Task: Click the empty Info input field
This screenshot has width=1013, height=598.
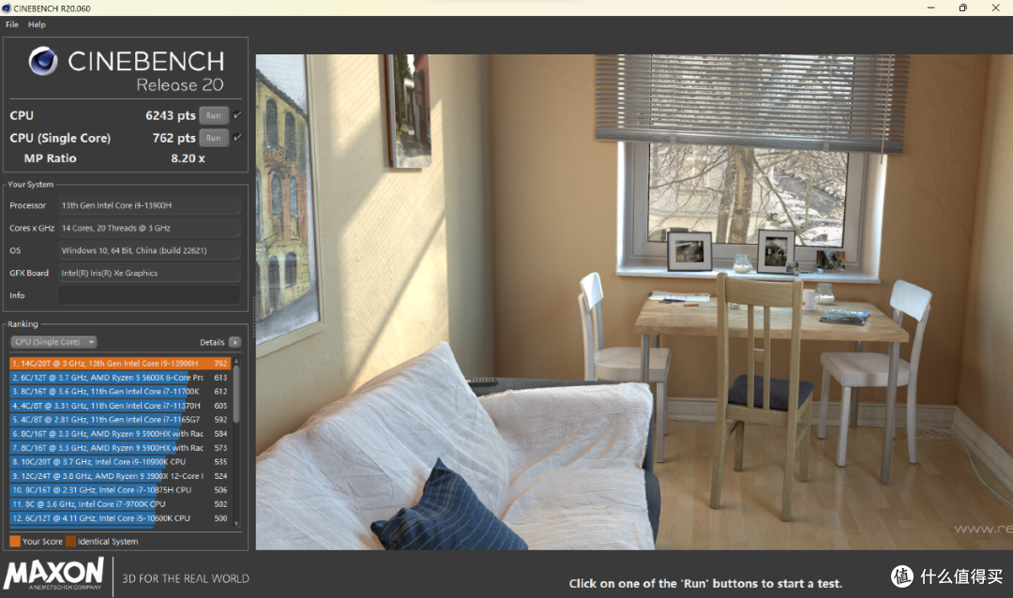Action: [x=149, y=295]
